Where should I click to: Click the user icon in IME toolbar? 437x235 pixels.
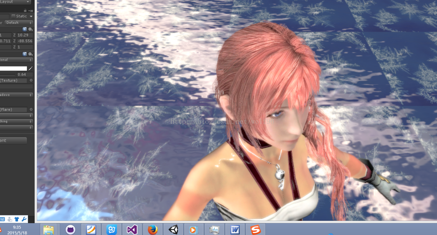coord(10,219)
